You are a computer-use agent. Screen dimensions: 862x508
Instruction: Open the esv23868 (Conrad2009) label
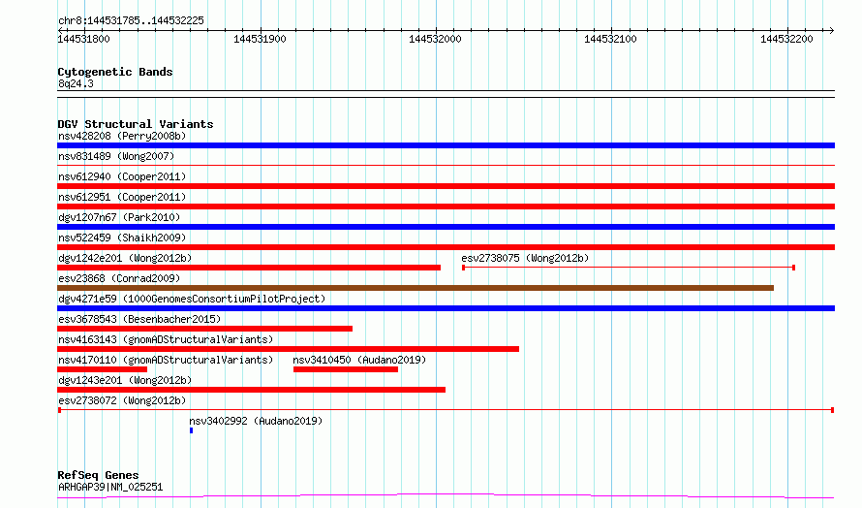119,278
